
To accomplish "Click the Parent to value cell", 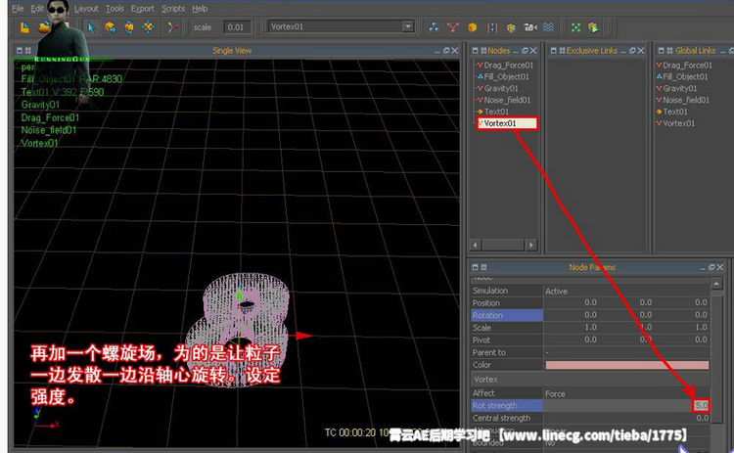I will click(x=626, y=352).
